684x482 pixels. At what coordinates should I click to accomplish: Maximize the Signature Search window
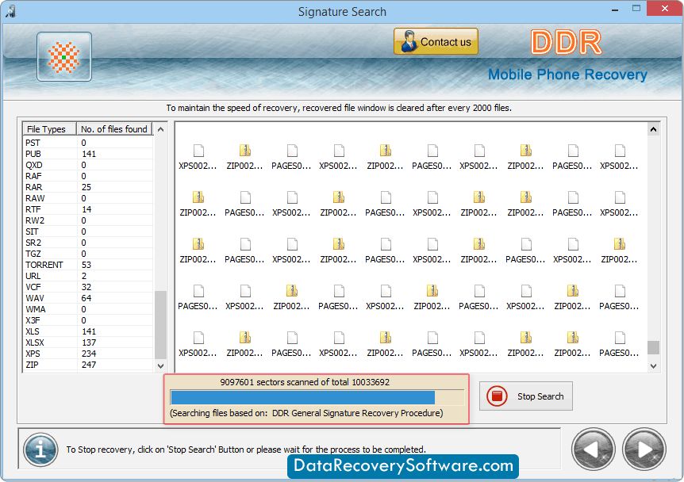(636, 9)
